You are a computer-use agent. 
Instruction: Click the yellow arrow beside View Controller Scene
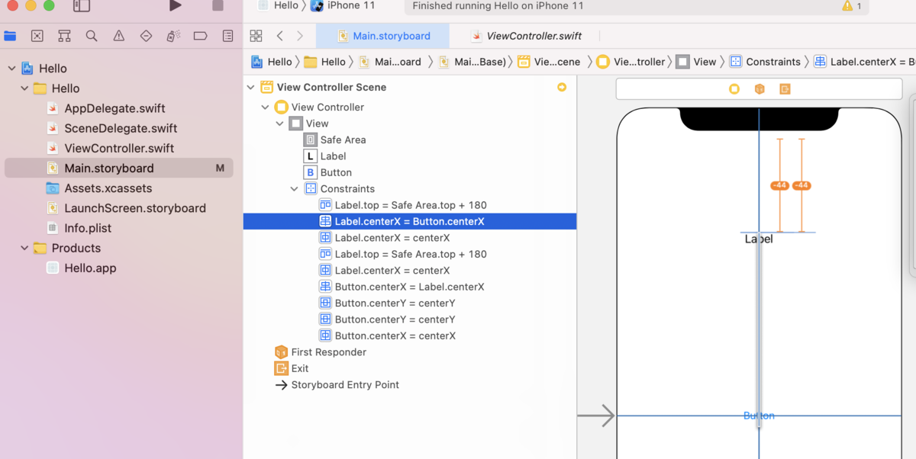[562, 87]
